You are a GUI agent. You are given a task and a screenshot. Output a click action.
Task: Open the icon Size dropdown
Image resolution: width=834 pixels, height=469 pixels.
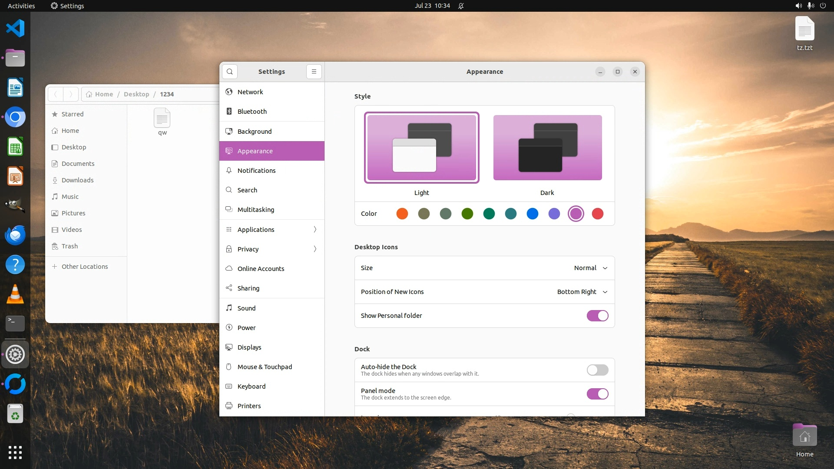point(591,268)
